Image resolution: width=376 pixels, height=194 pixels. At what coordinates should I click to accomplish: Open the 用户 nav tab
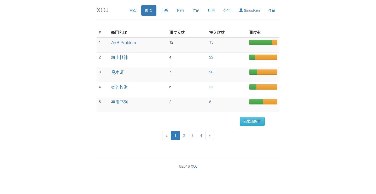click(x=211, y=10)
